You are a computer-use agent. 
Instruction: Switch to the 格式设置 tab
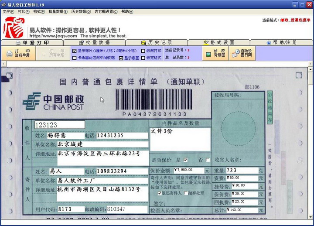pos(219,43)
